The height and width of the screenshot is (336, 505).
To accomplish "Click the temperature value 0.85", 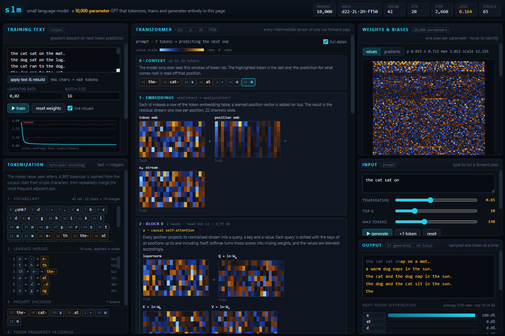I will tap(490, 200).
